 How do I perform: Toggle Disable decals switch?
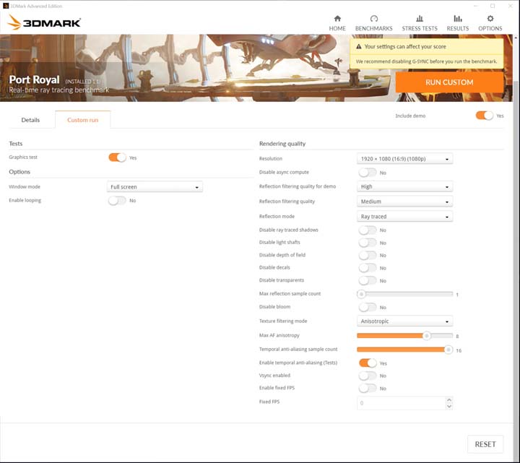click(368, 268)
